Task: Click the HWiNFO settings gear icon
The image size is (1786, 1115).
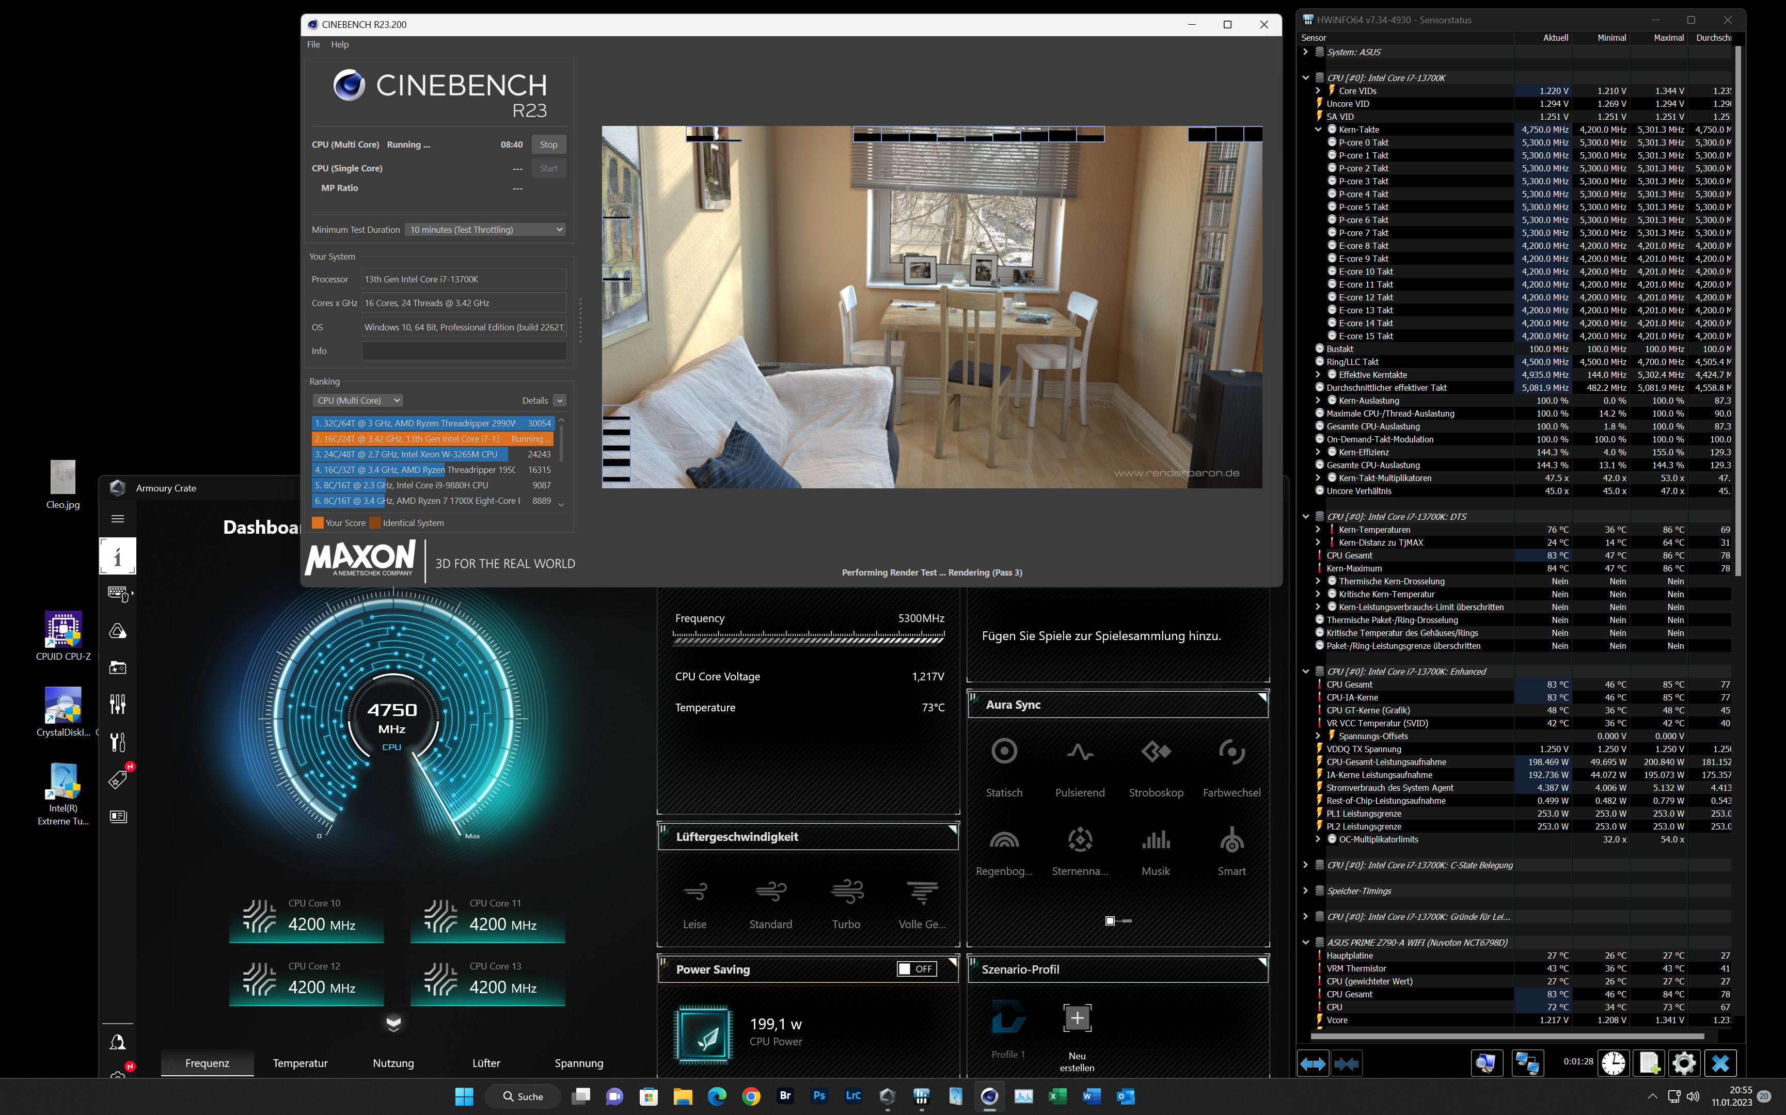Action: click(x=1683, y=1063)
